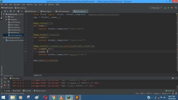Open the Python Console tool window

click(x=39, y=91)
